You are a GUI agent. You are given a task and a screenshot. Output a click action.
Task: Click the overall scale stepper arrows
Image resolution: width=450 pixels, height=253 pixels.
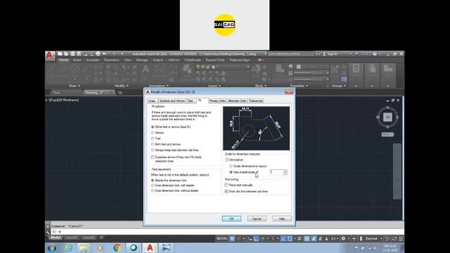(285, 172)
